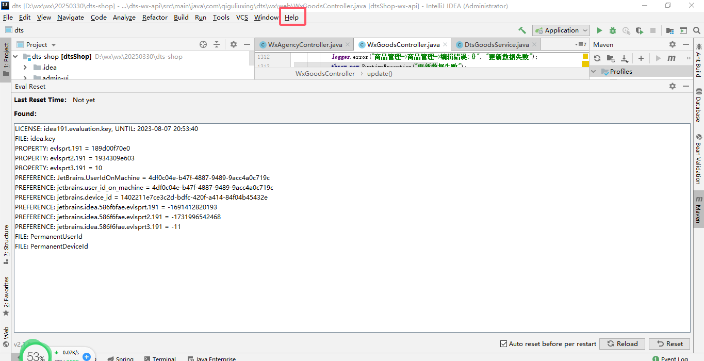Close the WxGoodsController.java tab

445,45
